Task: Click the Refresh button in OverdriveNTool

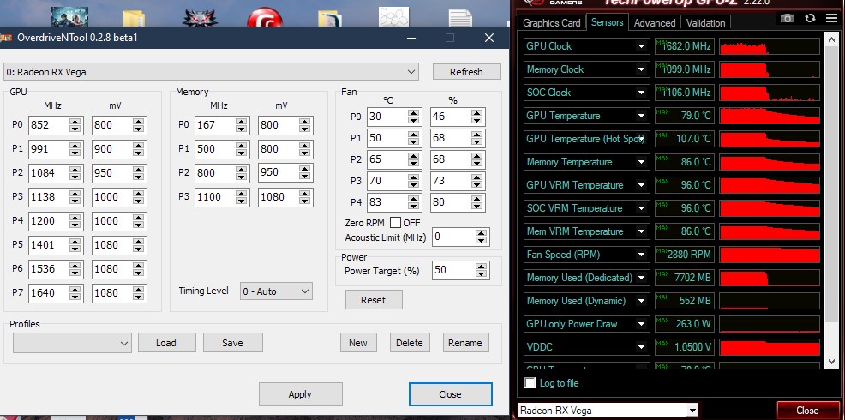Action: pyautogui.click(x=466, y=72)
